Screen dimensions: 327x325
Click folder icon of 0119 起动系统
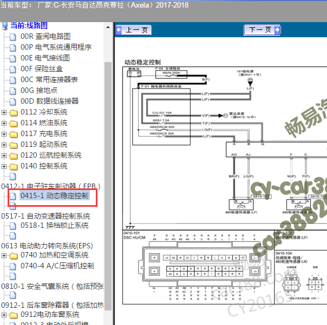tap(14, 145)
